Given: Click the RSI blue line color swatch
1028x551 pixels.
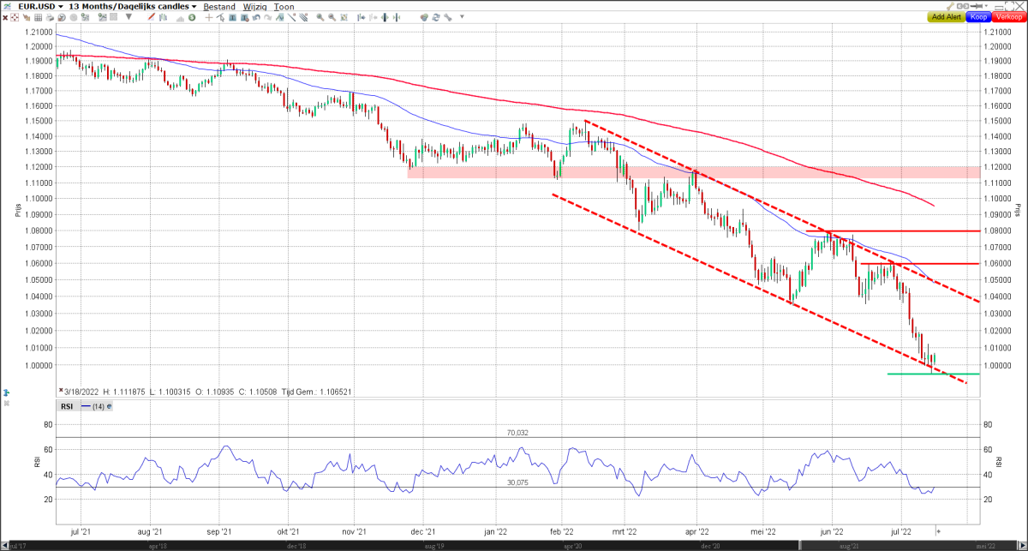Looking at the screenshot, I should (x=86, y=406).
